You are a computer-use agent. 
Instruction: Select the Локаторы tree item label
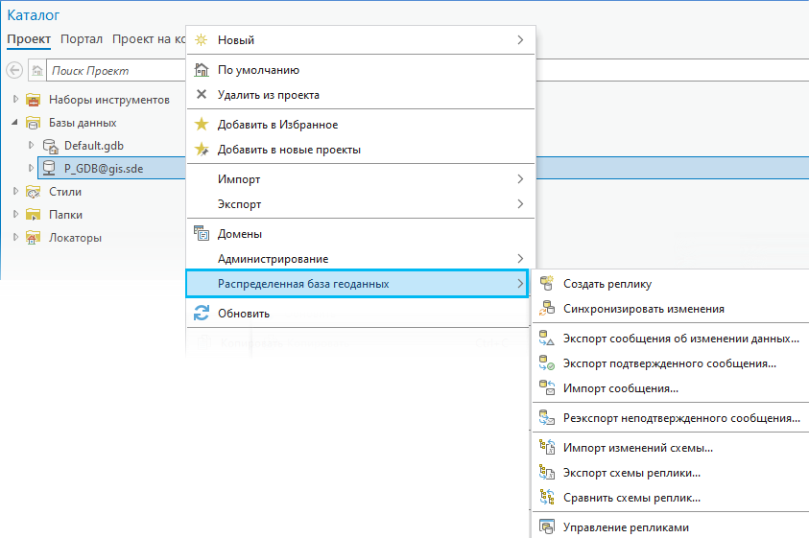pyautogui.click(x=75, y=238)
